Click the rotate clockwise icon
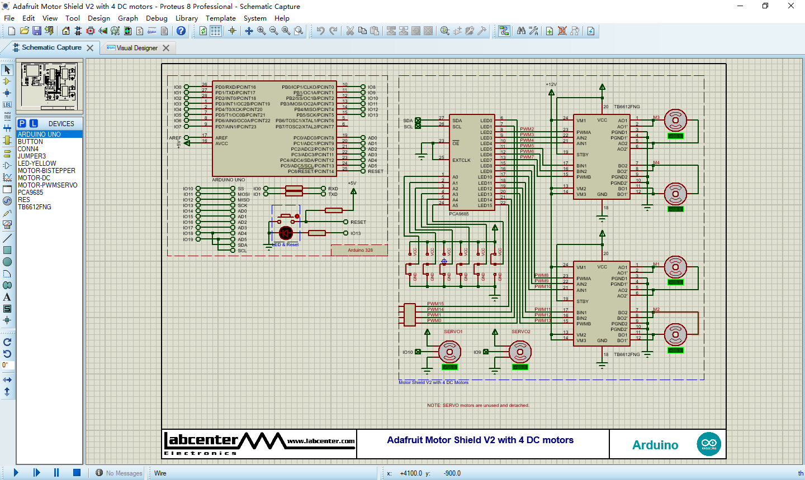 (x=7, y=342)
